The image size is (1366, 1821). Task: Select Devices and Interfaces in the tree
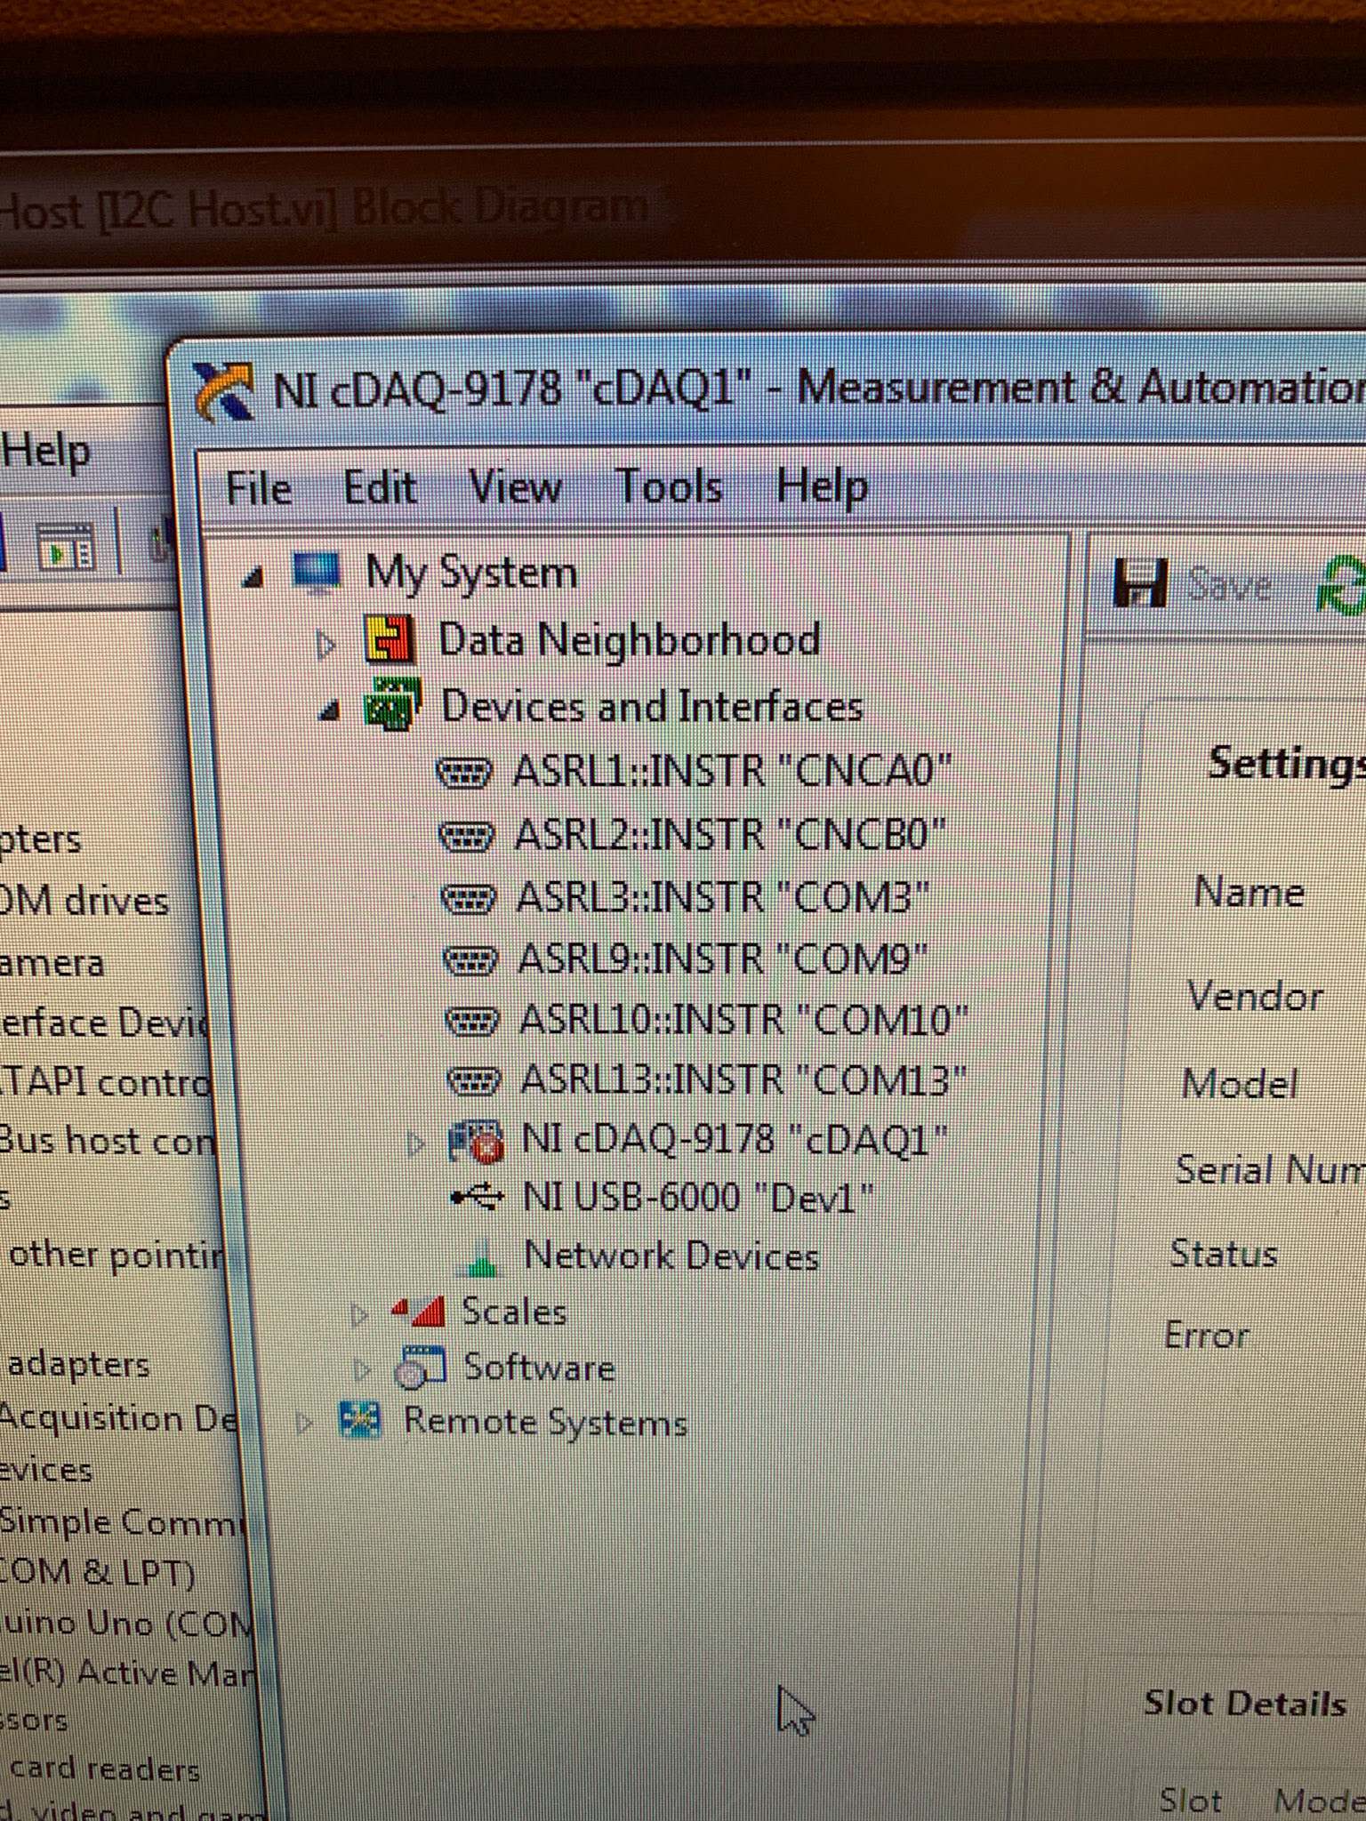(x=653, y=707)
